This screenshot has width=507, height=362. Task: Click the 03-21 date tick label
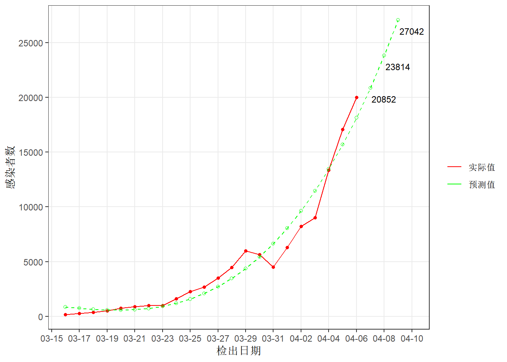[x=135, y=339]
